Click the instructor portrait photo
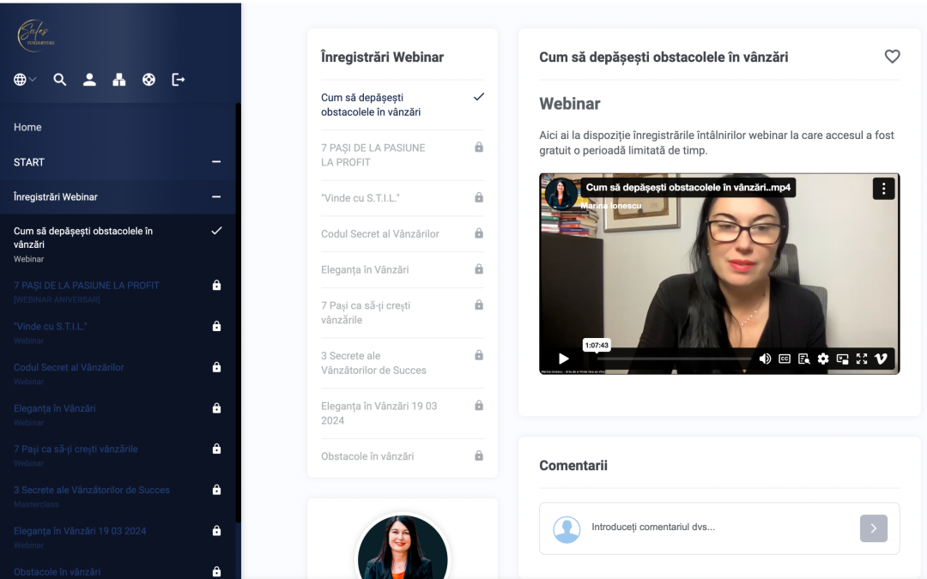The width and height of the screenshot is (927, 579). [x=403, y=546]
